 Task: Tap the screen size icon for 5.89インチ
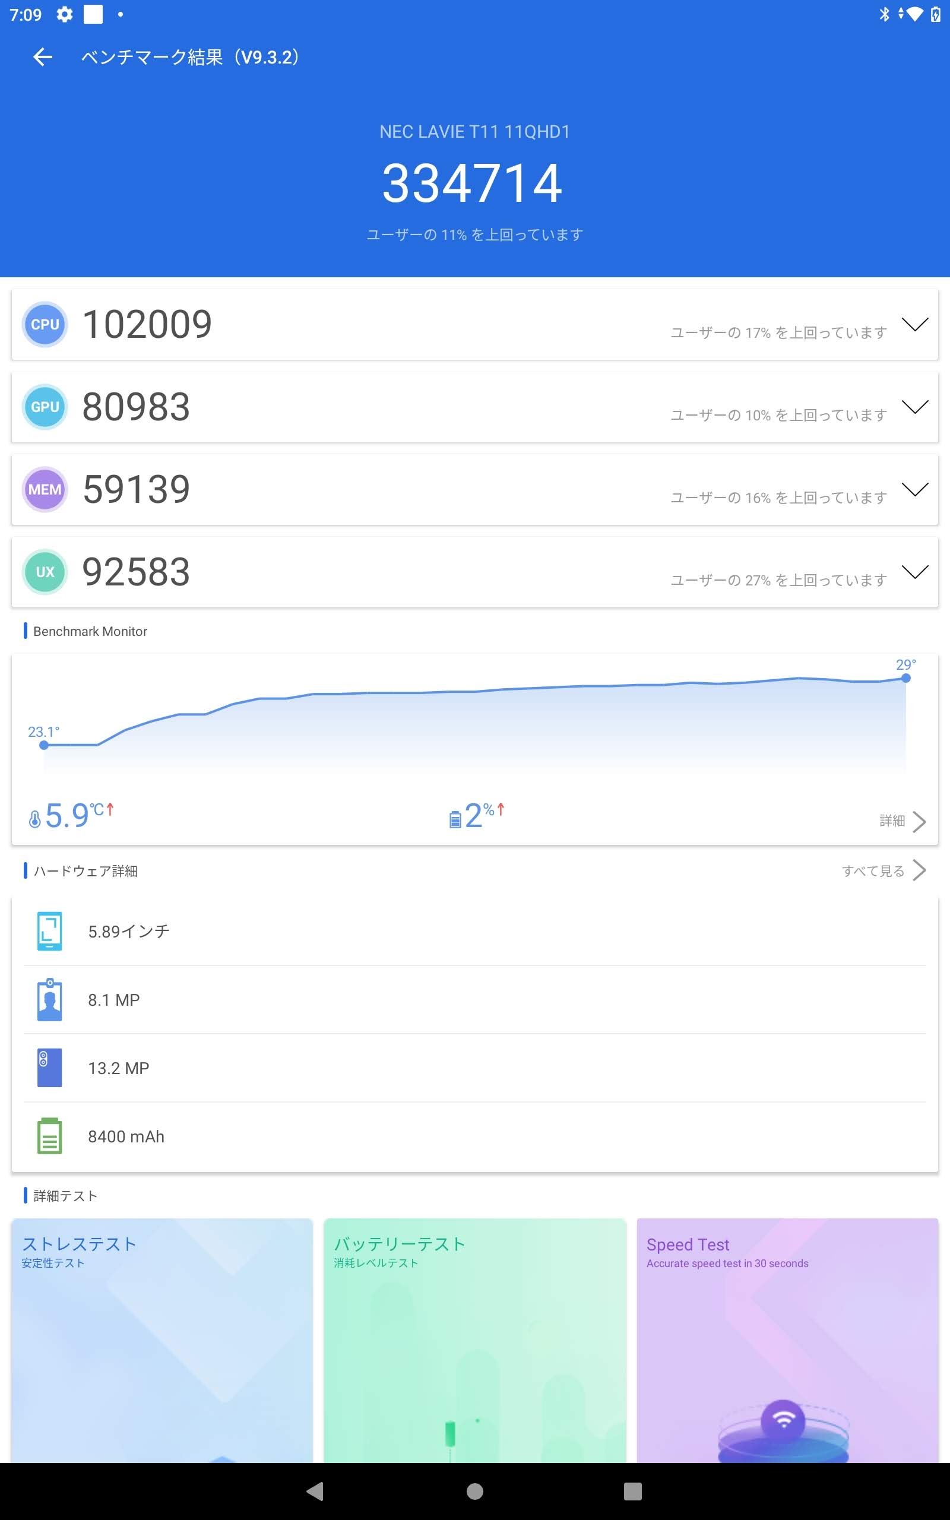click(x=50, y=931)
